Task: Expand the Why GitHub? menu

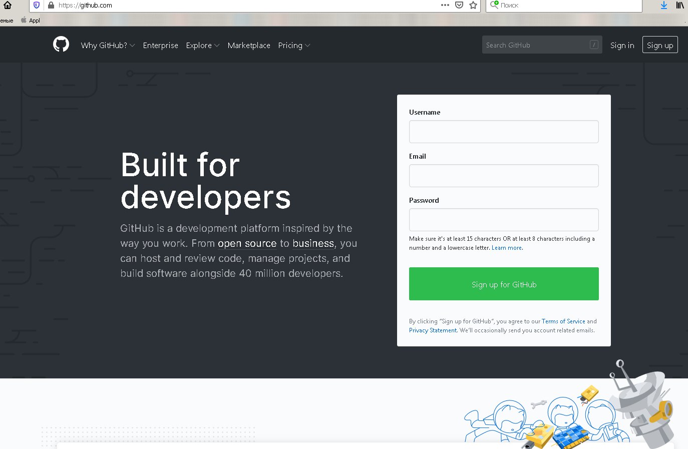Action: [108, 45]
